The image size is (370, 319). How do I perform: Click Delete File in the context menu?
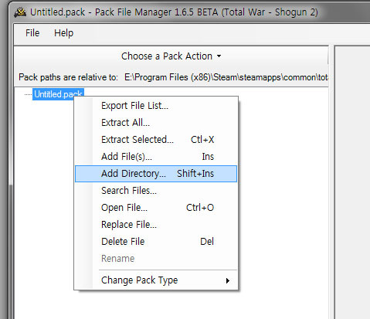pyautogui.click(x=156, y=242)
